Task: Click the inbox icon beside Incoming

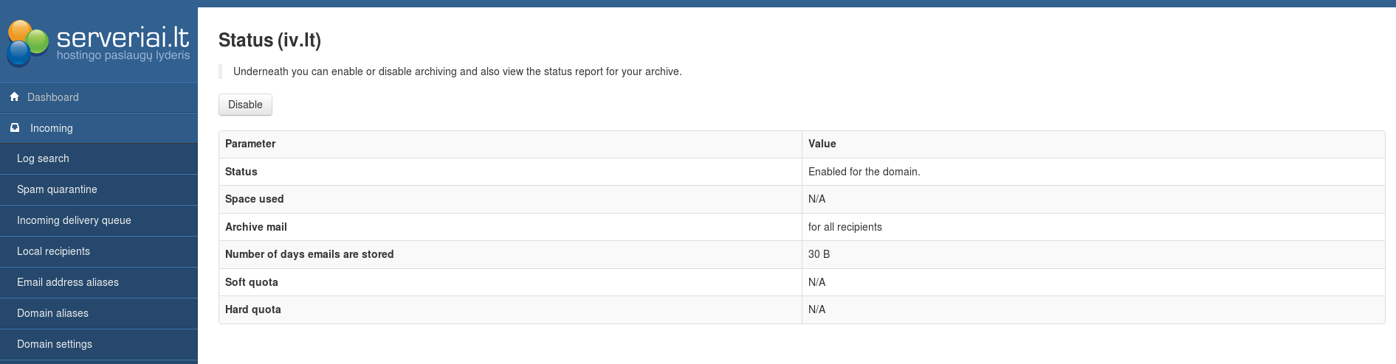Action: pyautogui.click(x=15, y=127)
